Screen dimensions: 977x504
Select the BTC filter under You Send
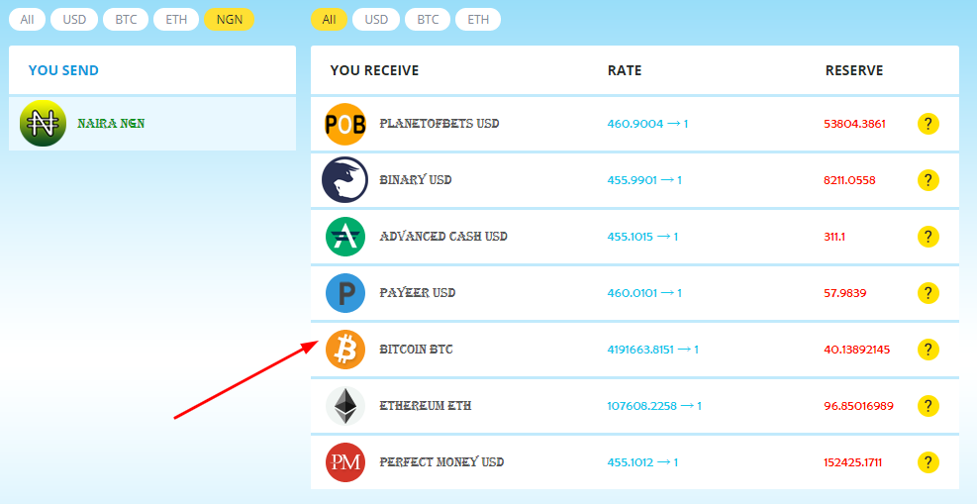(x=126, y=20)
